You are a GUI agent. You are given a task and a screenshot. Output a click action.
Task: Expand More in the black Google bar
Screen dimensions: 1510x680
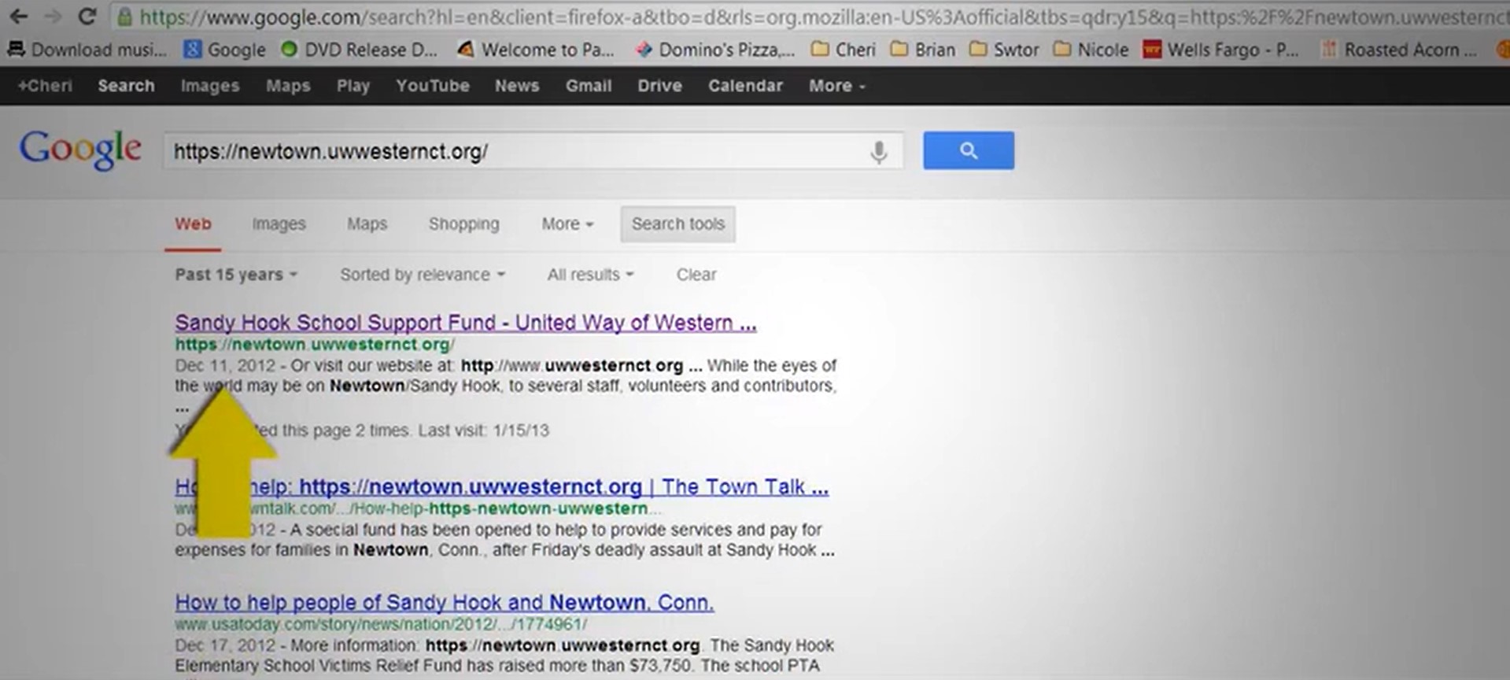coord(837,86)
